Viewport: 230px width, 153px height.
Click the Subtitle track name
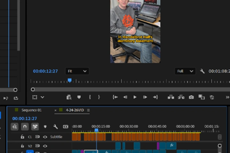[56, 137]
